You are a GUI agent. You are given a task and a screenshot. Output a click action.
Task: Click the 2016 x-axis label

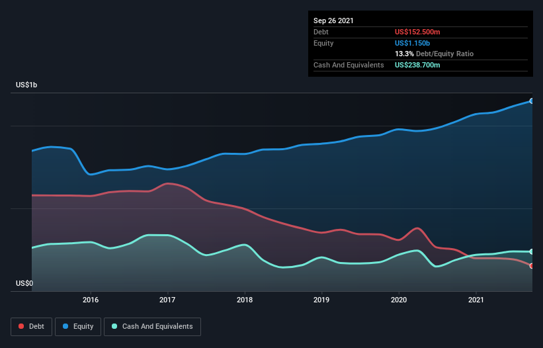91,300
